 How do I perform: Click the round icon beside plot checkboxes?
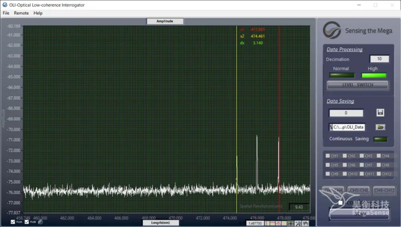[40, 222]
